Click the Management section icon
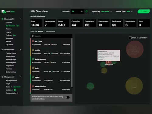Screen dimensions: 152x114 coord(2,77)
